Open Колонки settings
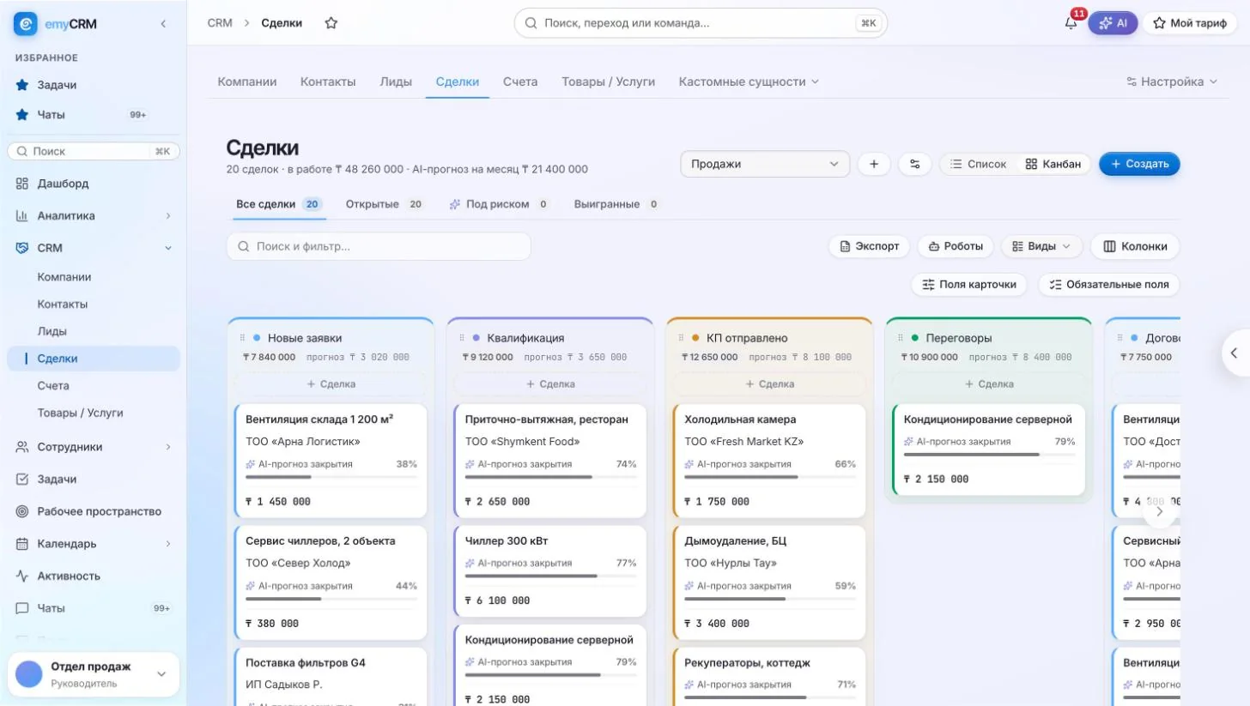 [x=1135, y=246]
